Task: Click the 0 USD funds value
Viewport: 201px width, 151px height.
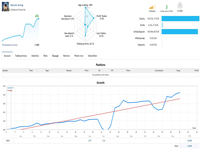Action: pyautogui.click(x=180, y=11)
